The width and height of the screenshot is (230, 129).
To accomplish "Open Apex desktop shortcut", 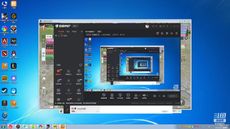I will pos(5,43).
